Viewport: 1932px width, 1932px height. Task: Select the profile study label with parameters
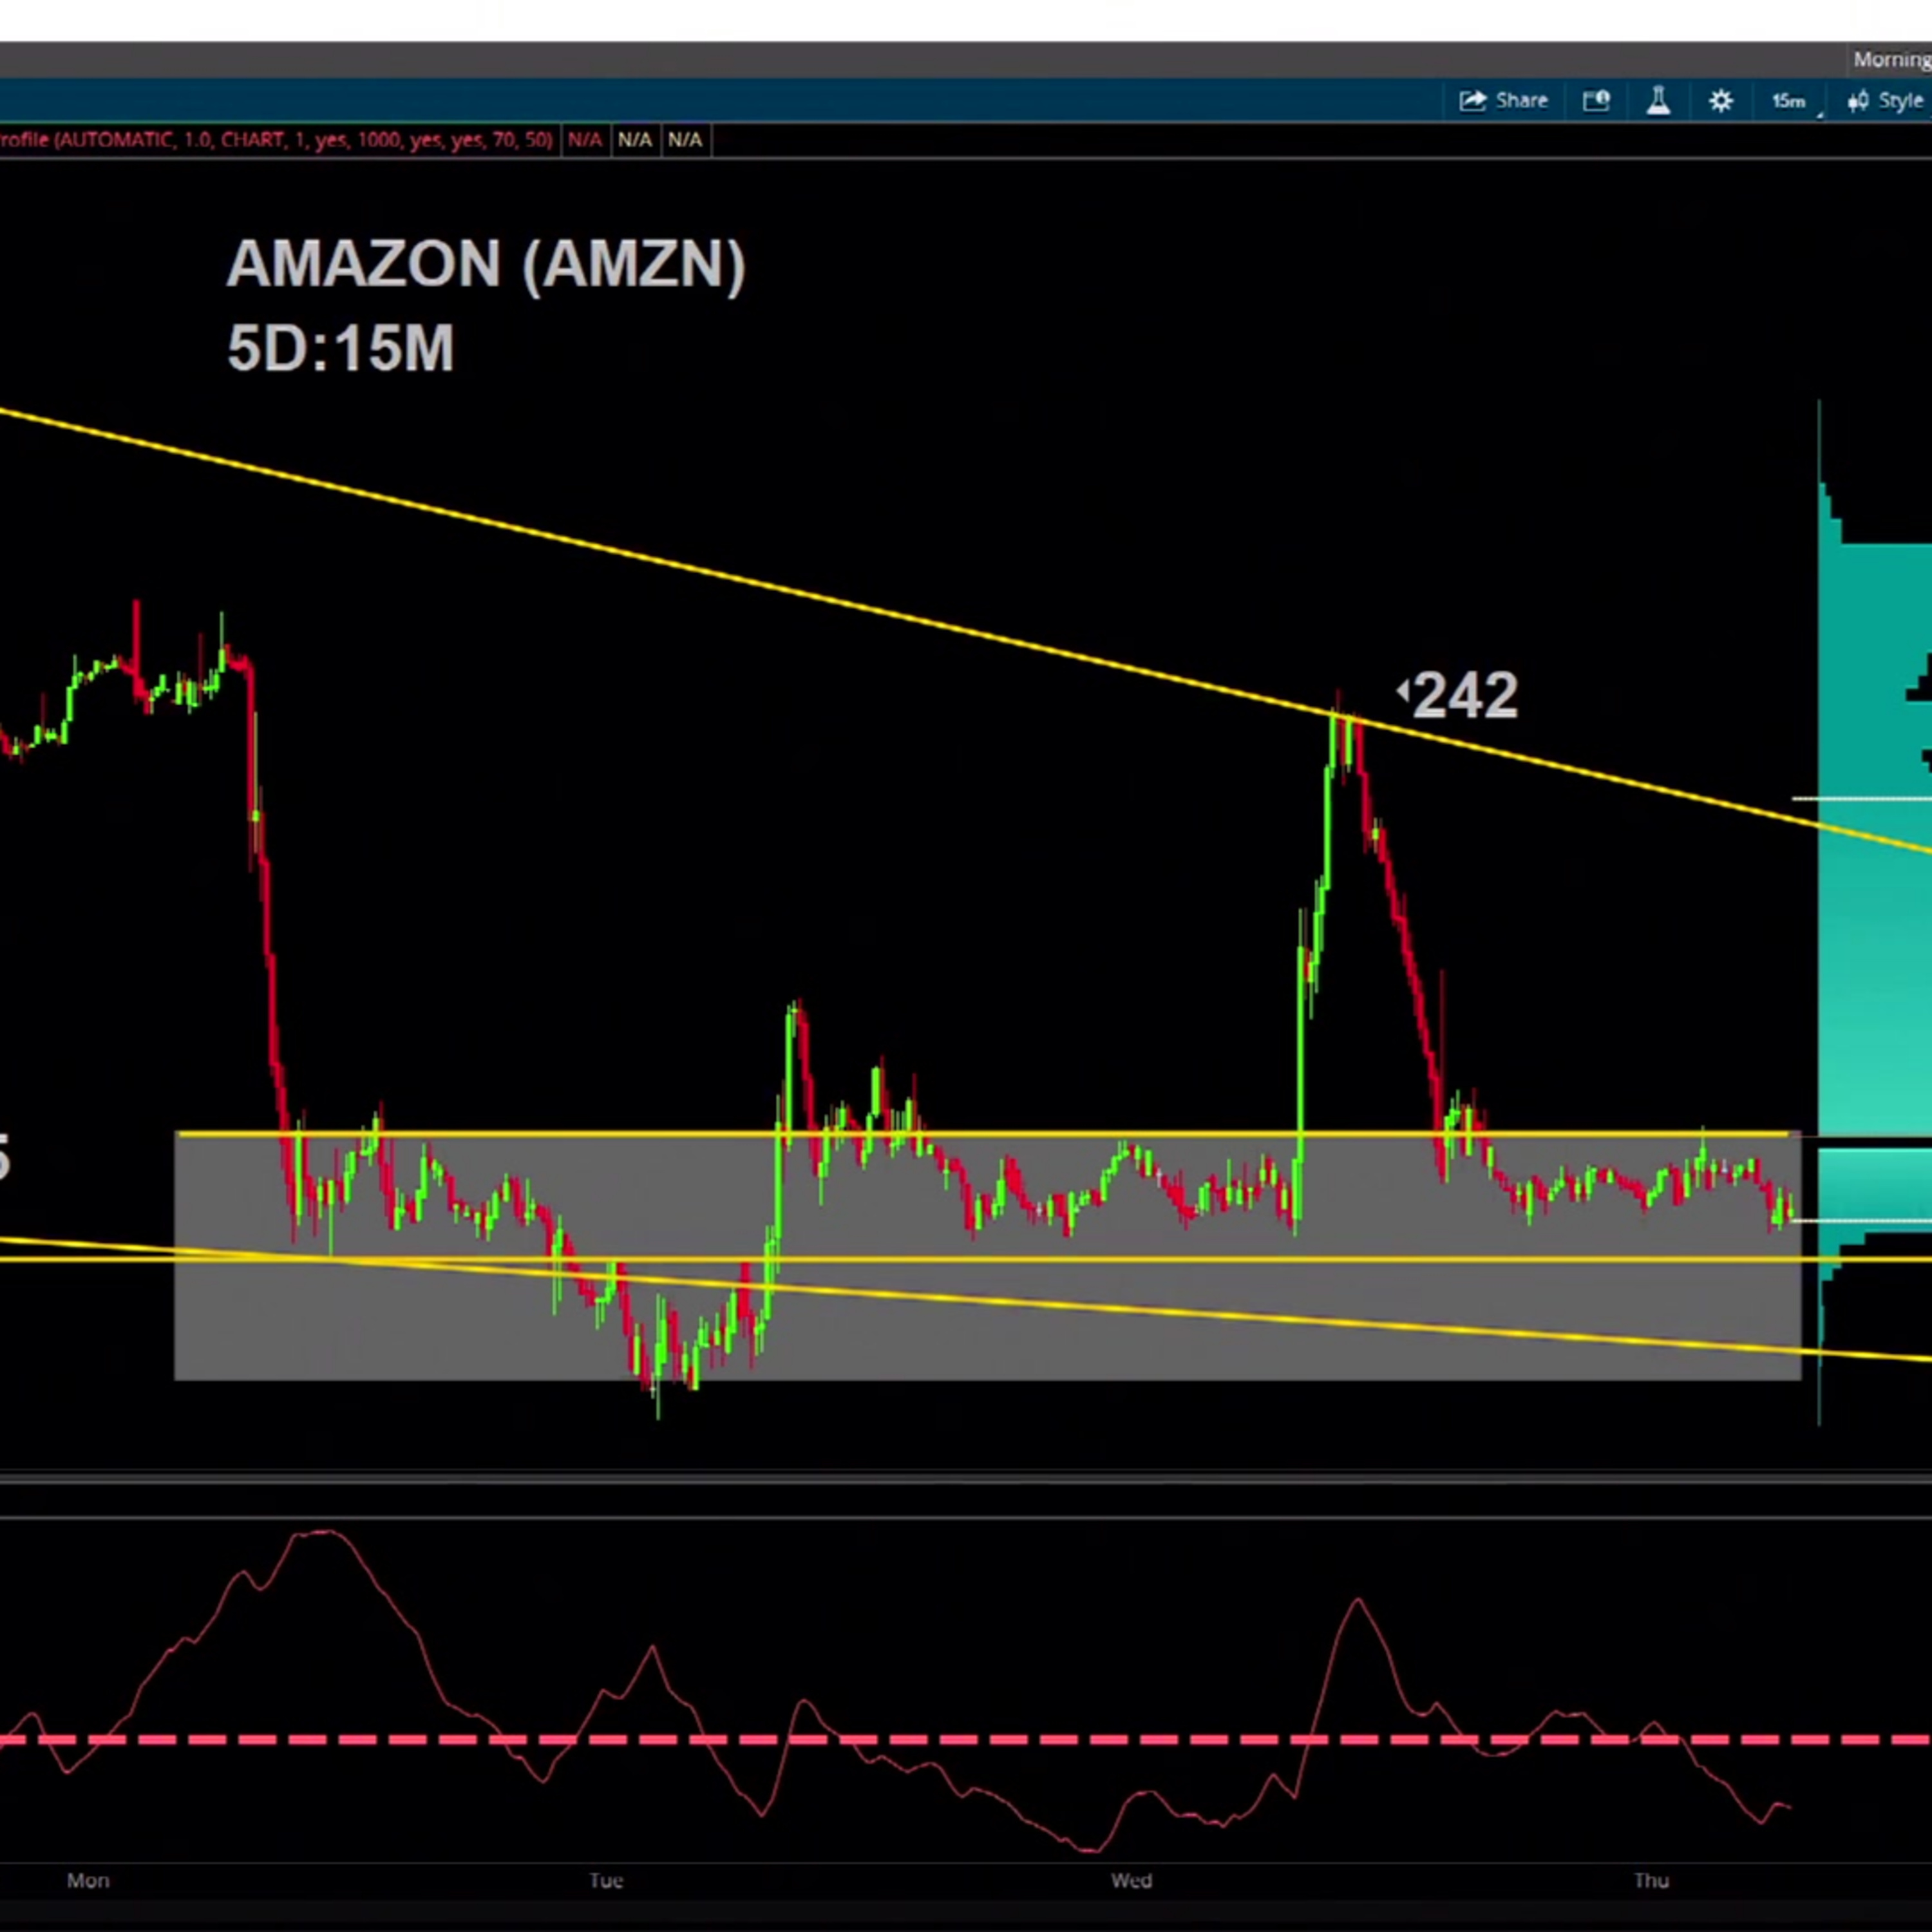tap(276, 140)
